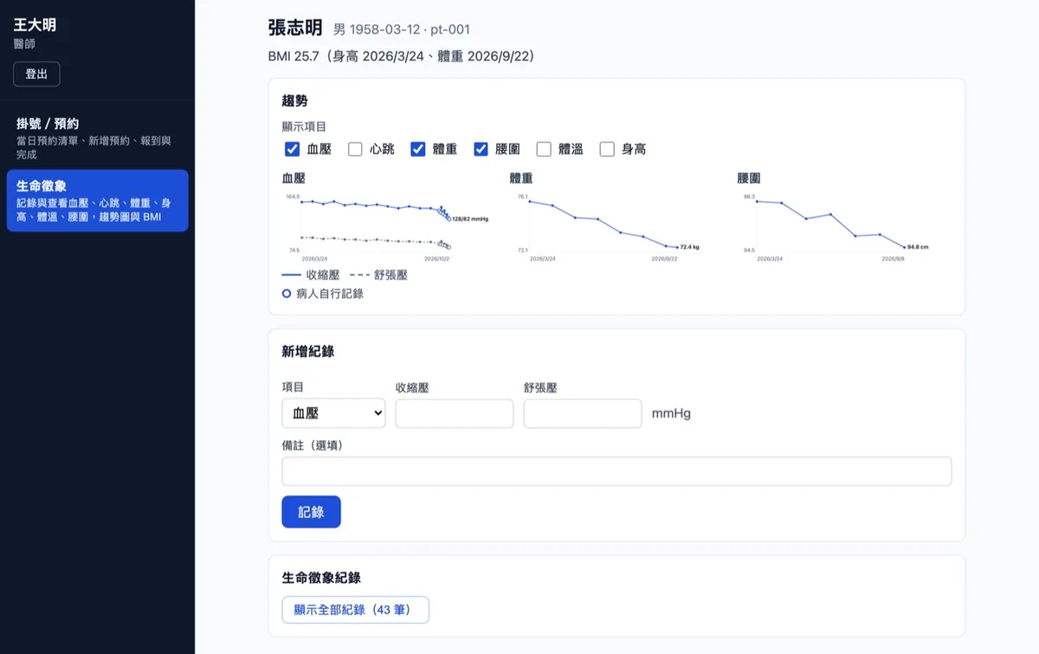Click 顯示全部紀錄（43 筆）button

355,609
